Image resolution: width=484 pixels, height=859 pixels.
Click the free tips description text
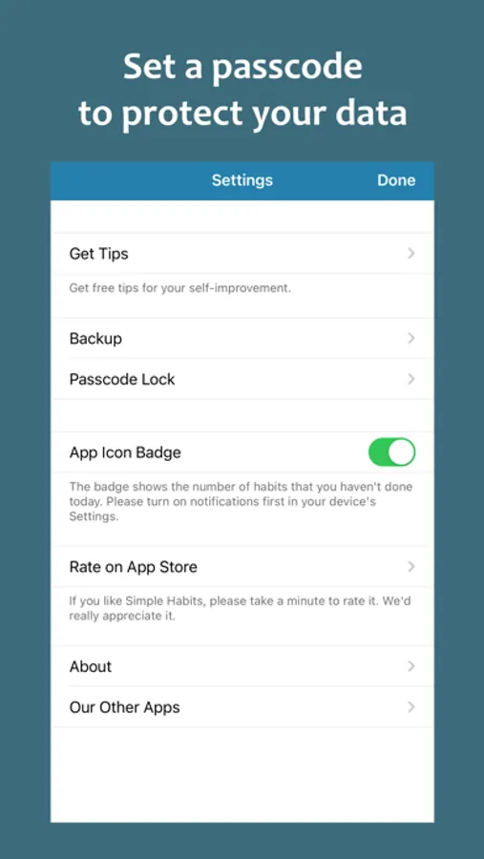(179, 287)
